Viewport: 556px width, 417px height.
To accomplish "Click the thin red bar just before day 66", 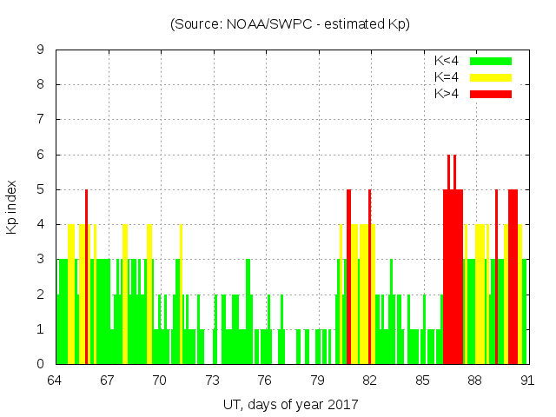I will point(87,278).
